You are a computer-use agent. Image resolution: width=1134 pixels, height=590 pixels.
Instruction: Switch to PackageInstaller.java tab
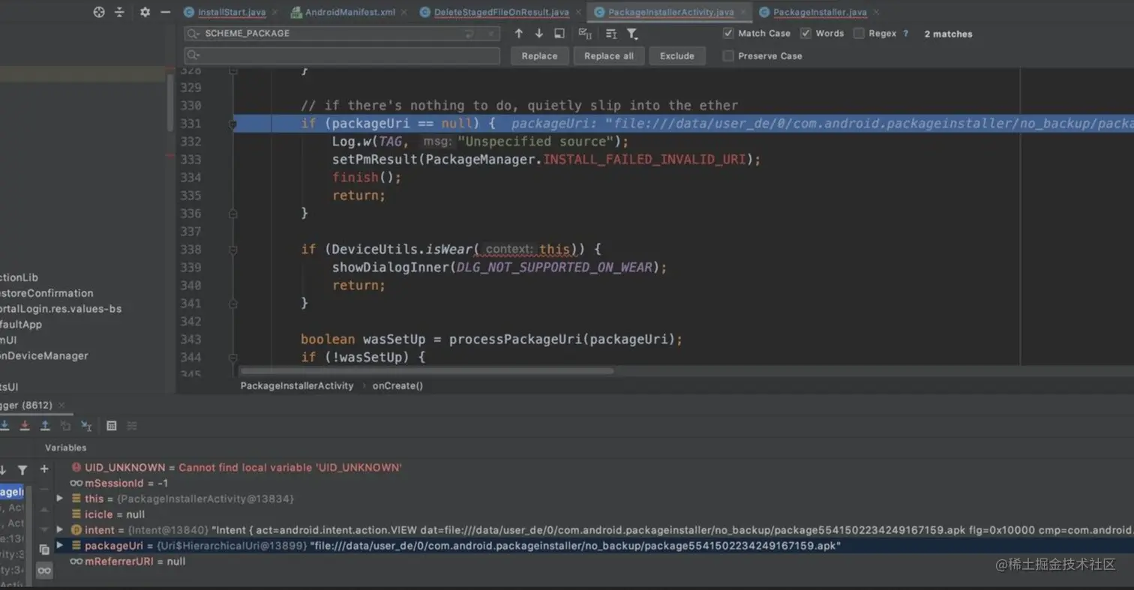[x=814, y=13]
